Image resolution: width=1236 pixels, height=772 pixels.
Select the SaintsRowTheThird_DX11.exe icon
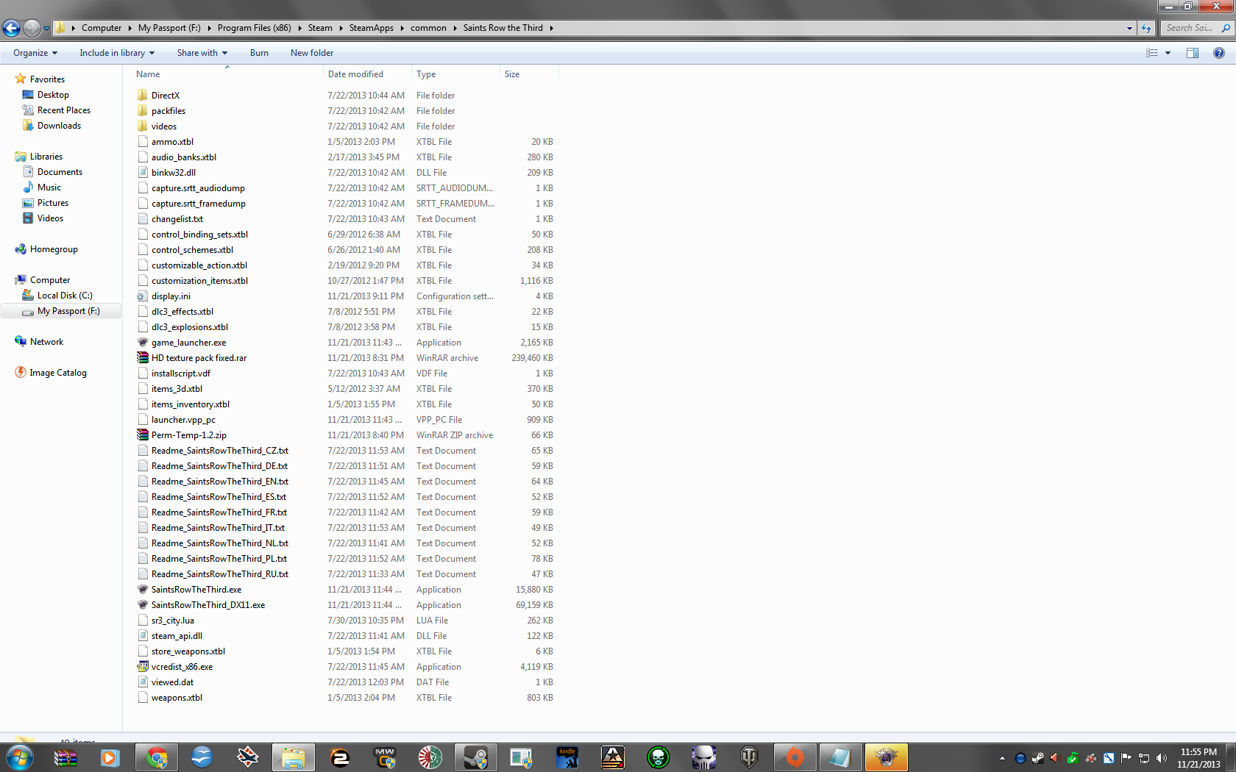point(143,604)
